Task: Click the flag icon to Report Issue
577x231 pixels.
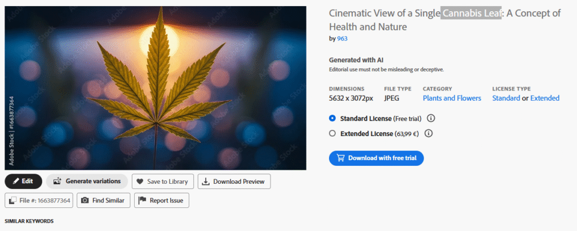Action: pos(142,200)
